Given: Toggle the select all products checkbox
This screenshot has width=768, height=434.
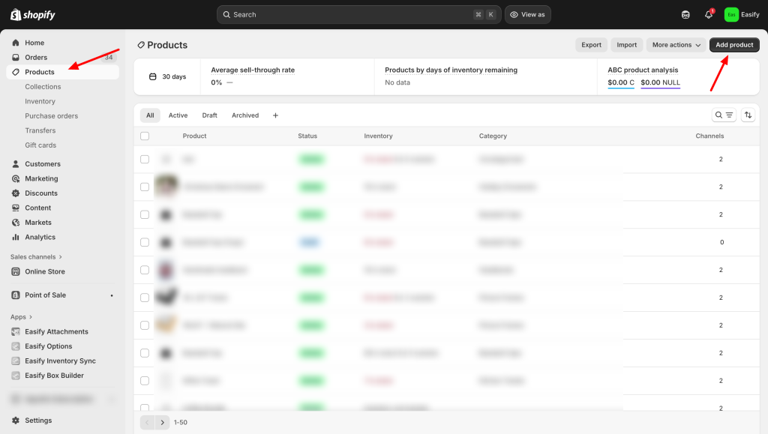Looking at the screenshot, I should click(x=145, y=136).
